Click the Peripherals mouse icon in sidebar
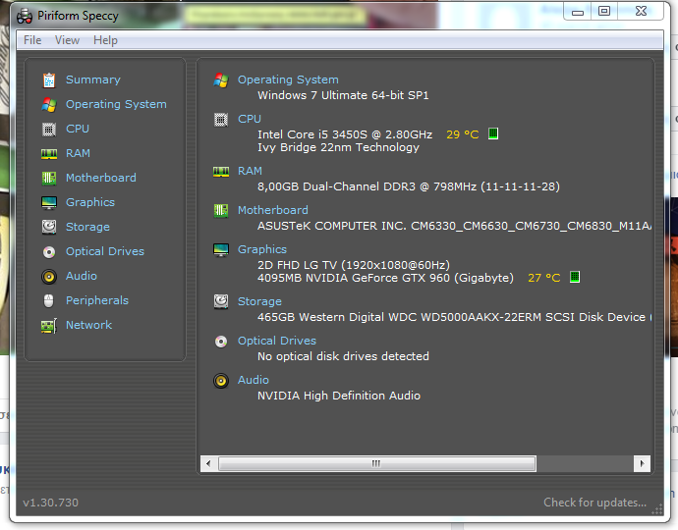The image size is (678, 530). point(49,300)
